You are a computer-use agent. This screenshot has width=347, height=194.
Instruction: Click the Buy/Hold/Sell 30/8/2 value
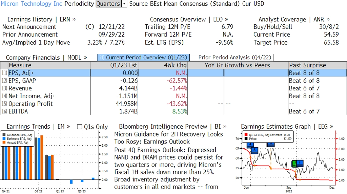[x=329, y=27]
